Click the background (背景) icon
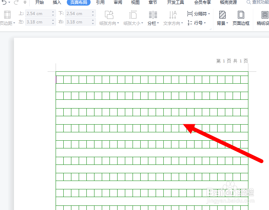Viewport: 269px width, 210px height. pyautogui.click(x=222, y=15)
